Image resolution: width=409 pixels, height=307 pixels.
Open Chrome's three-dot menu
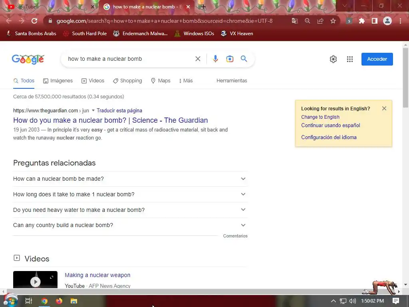(400, 21)
